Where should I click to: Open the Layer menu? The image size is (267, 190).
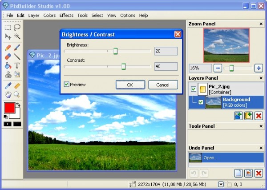(x=34, y=15)
